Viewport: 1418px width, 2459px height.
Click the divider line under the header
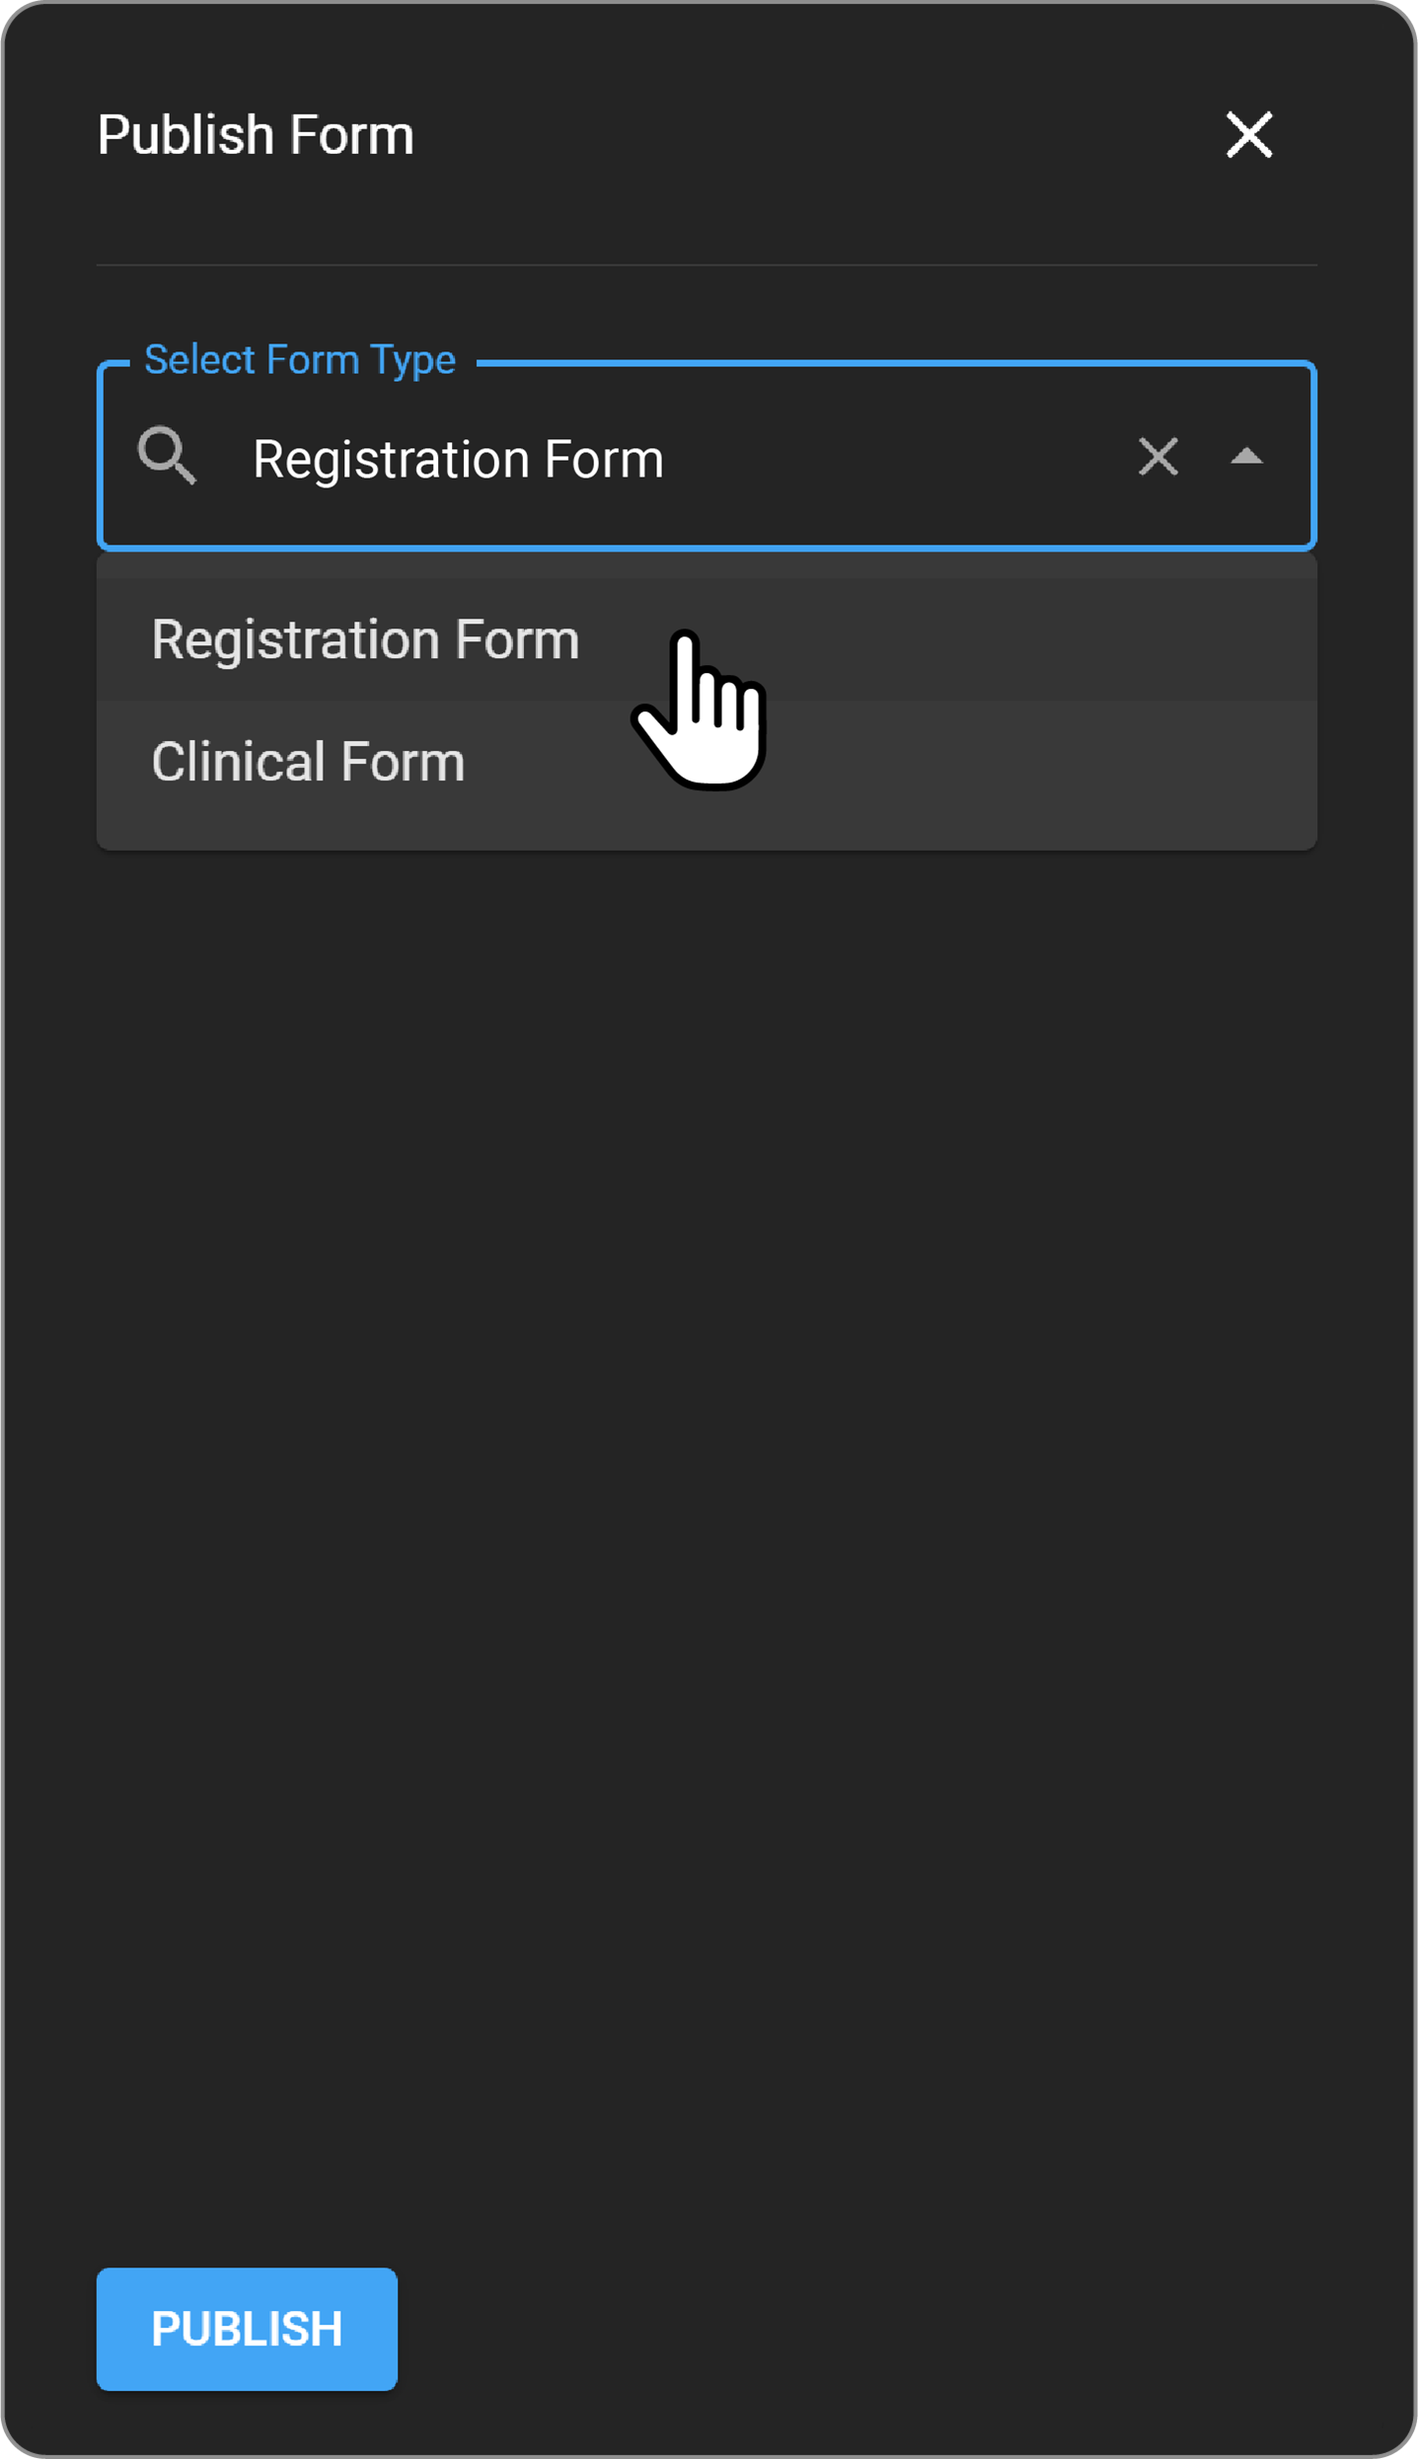tap(707, 264)
